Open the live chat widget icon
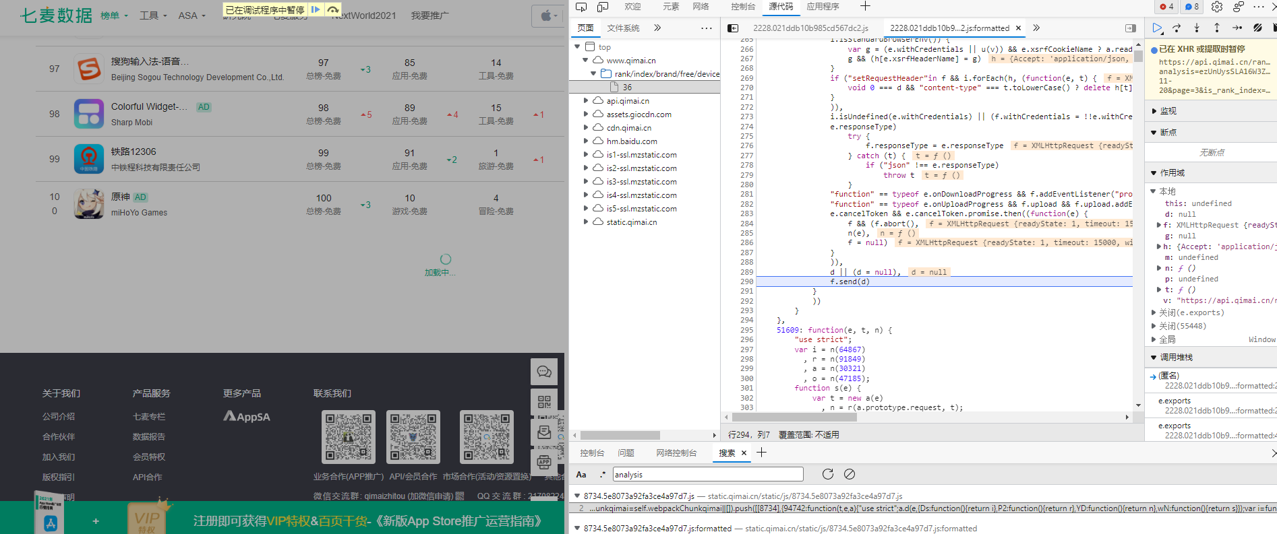 point(544,372)
